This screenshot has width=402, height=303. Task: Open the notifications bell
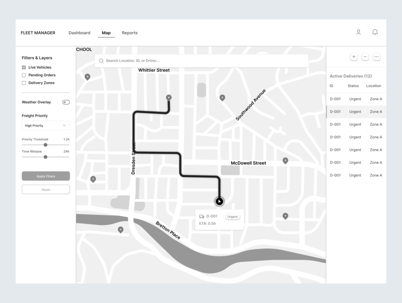(375, 32)
